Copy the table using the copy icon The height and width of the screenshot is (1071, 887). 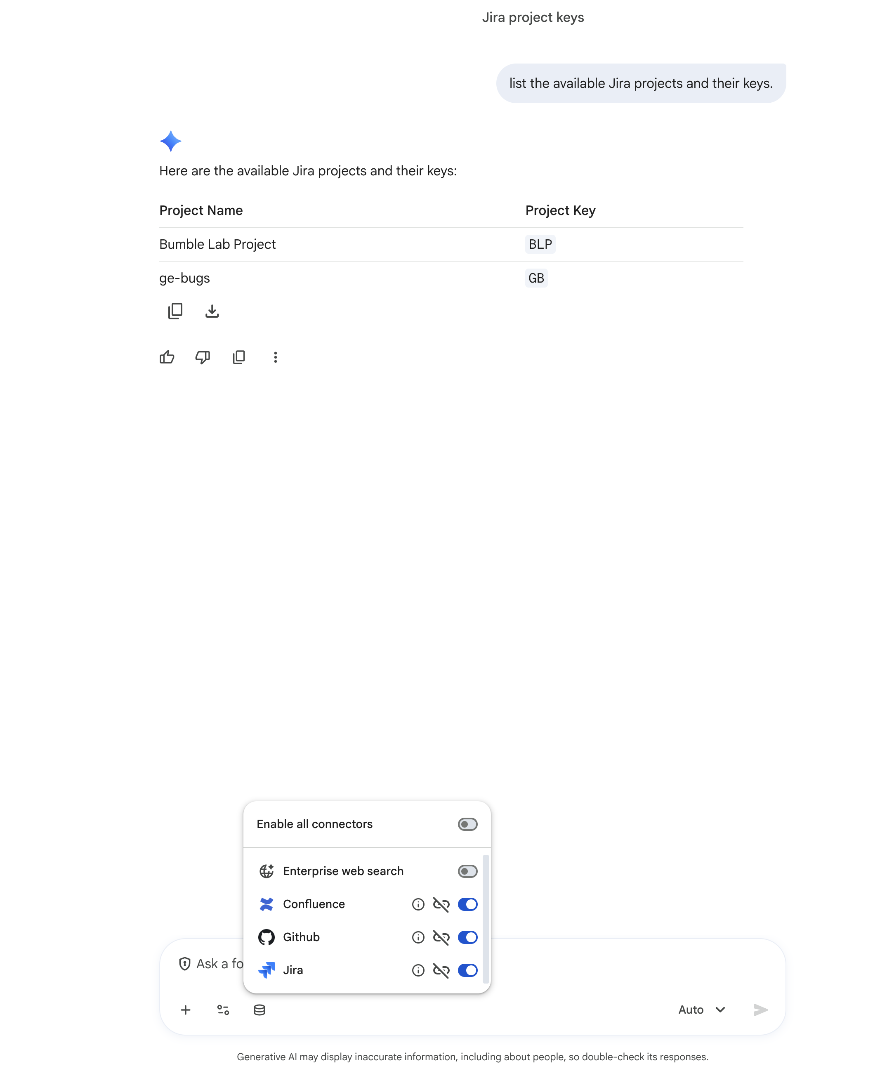175,311
